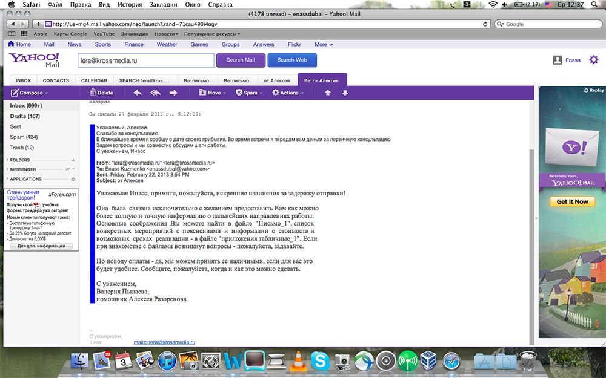Go to next message with down arrow
The width and height of the screenshot is (606, 378).
coord(345,93)
